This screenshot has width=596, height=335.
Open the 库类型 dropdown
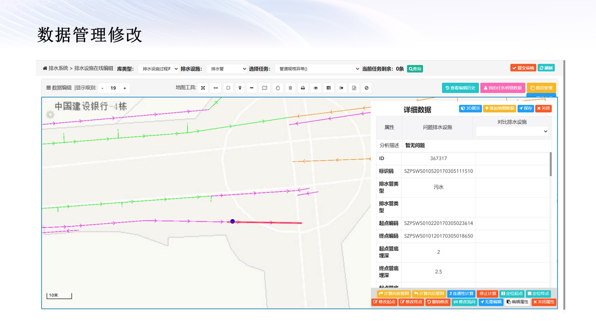[x=158, y=69]
